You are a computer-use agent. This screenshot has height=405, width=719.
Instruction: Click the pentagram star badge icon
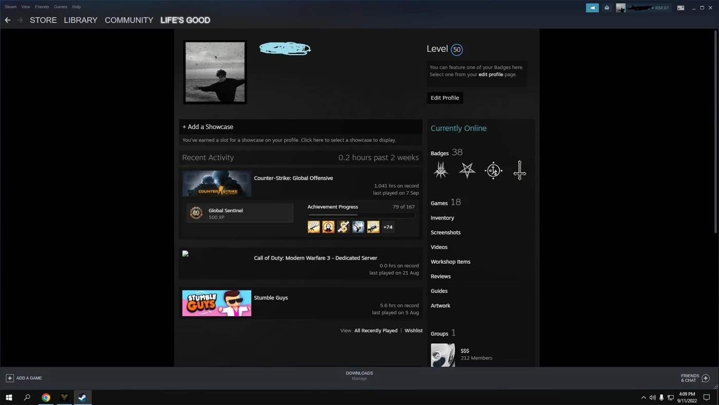coord(467,170)
